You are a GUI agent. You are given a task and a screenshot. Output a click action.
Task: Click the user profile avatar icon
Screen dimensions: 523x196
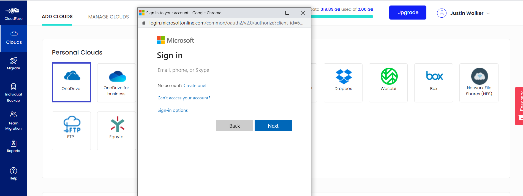[442, 13]
